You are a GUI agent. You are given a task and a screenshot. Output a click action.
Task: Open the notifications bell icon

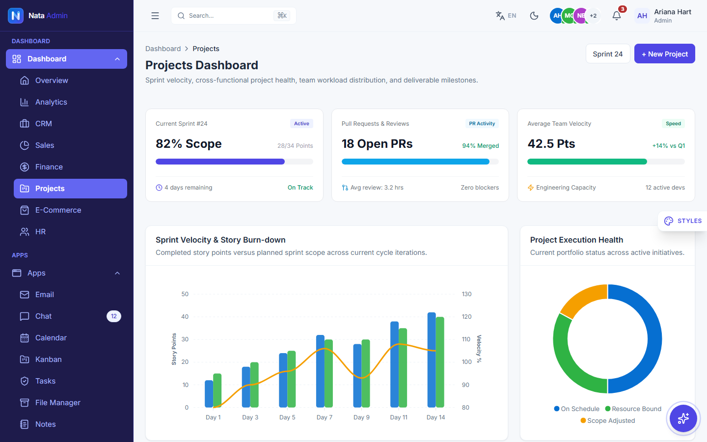point(617,16)
